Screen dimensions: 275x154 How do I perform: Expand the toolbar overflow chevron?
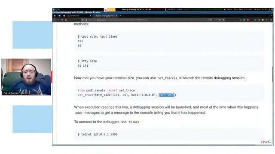click(x=266, y=20)
